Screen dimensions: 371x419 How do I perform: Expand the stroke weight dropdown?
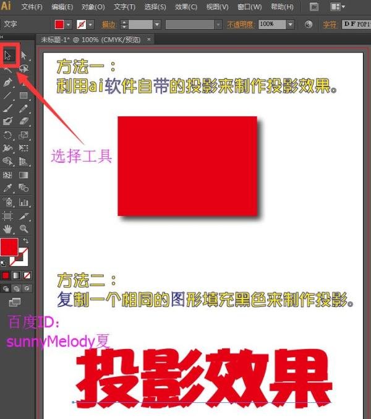point(157,25)
